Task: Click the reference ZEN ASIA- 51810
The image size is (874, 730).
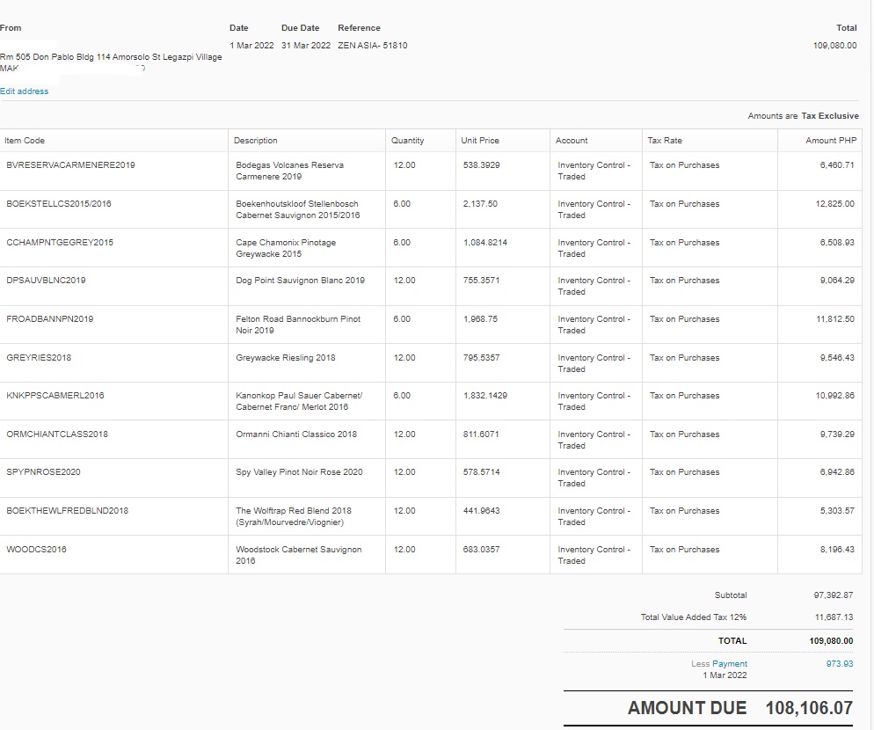Action: [x=372, y=45]
